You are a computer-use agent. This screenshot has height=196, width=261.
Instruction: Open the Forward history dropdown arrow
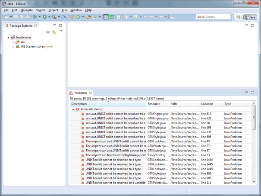[x=166, y=17]
